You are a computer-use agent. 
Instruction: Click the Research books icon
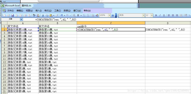pyautogui.click(x=38, y=15)
